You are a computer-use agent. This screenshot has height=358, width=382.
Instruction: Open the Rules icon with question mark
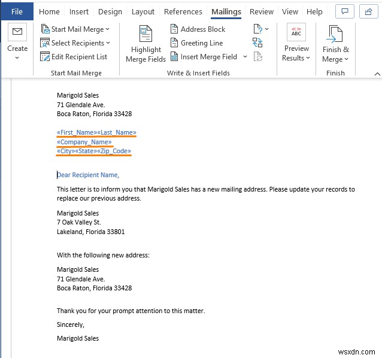coord(257,29)
